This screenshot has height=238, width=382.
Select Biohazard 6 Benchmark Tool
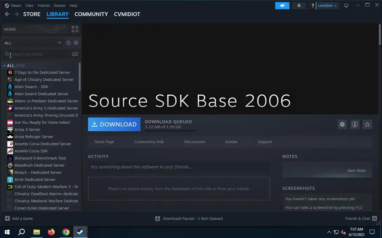click(x=40, y=158)
